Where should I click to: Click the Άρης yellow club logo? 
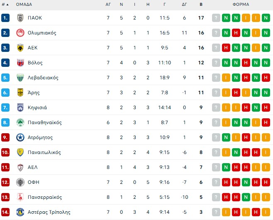(20, 93)
